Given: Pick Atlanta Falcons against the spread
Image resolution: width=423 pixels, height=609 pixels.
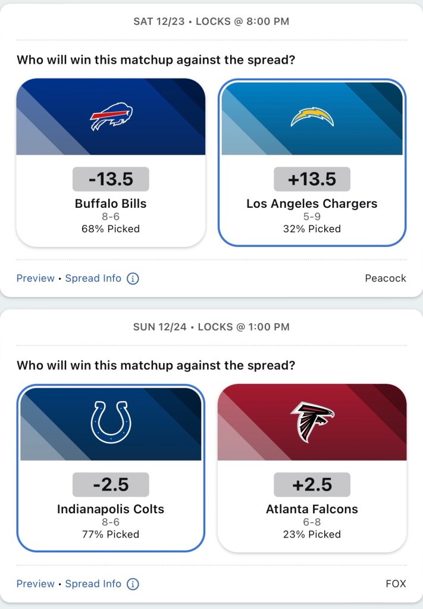Looking at the screenshot, I should click(312, 509).
